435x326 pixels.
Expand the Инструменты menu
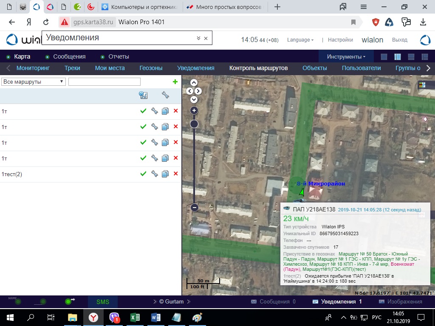pyautogui.click(x=346, y=56)
